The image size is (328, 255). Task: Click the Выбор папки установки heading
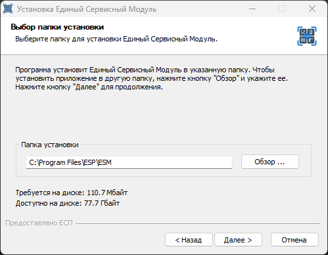[57, 27]
